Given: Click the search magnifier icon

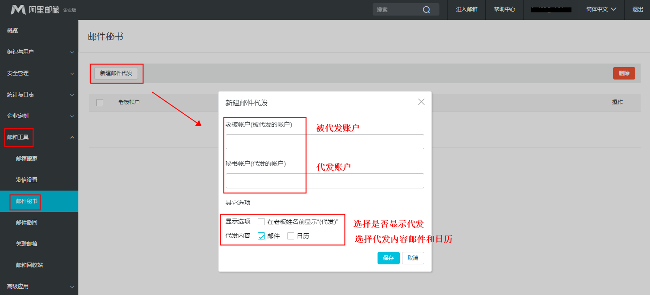Looking at the screenshot, I should click(427, 9).
